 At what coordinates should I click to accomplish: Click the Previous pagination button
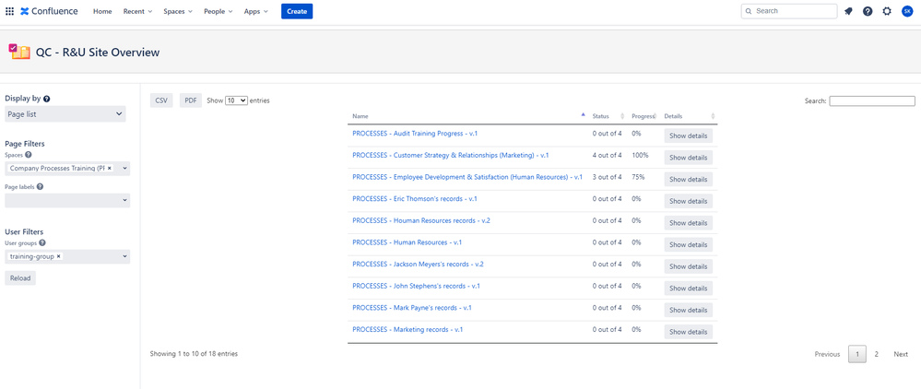pyautogui.click(x=827, y=354)
